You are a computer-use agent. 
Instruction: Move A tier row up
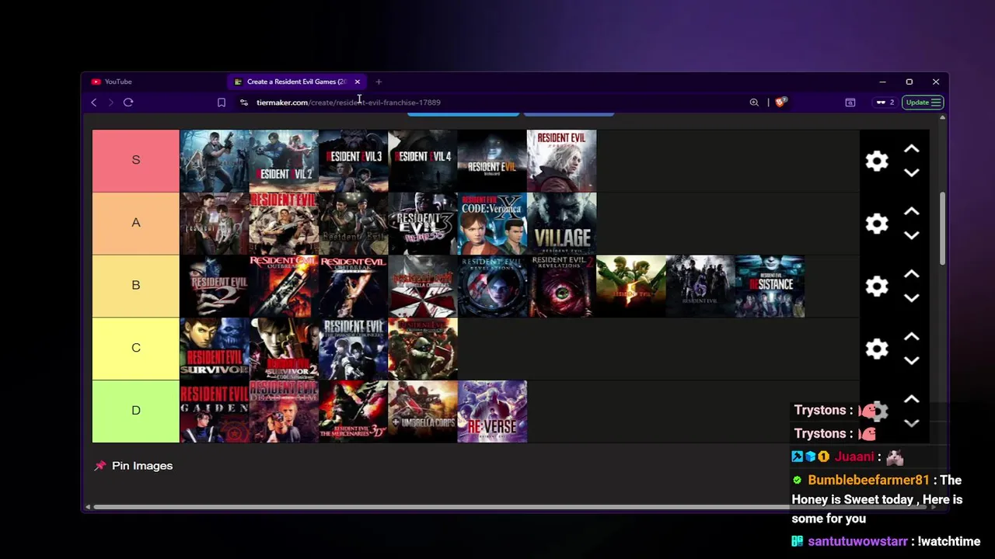pos(912,211)
